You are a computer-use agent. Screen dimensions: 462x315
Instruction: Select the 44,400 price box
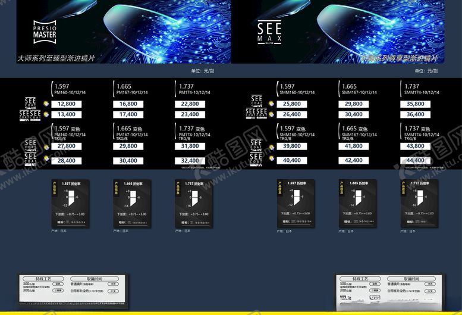(x=416, y=160)
